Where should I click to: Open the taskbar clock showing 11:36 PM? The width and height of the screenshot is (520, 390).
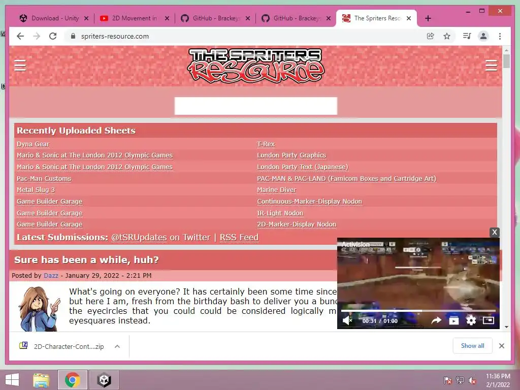(498, 380)
